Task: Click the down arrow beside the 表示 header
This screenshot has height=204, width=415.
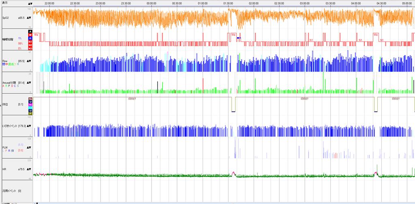Action: click(30, 4)
